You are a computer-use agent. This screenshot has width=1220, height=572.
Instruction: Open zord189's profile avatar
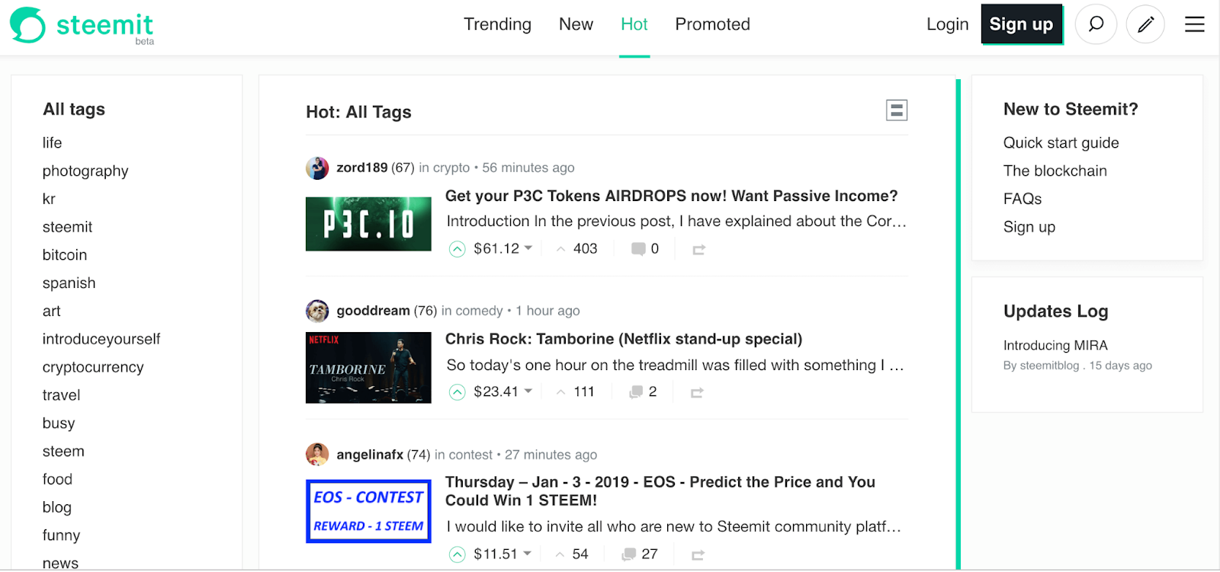317,168
